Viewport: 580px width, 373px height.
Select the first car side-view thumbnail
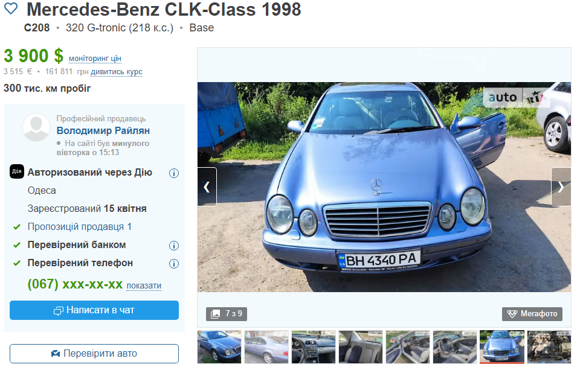click(219, 347)
